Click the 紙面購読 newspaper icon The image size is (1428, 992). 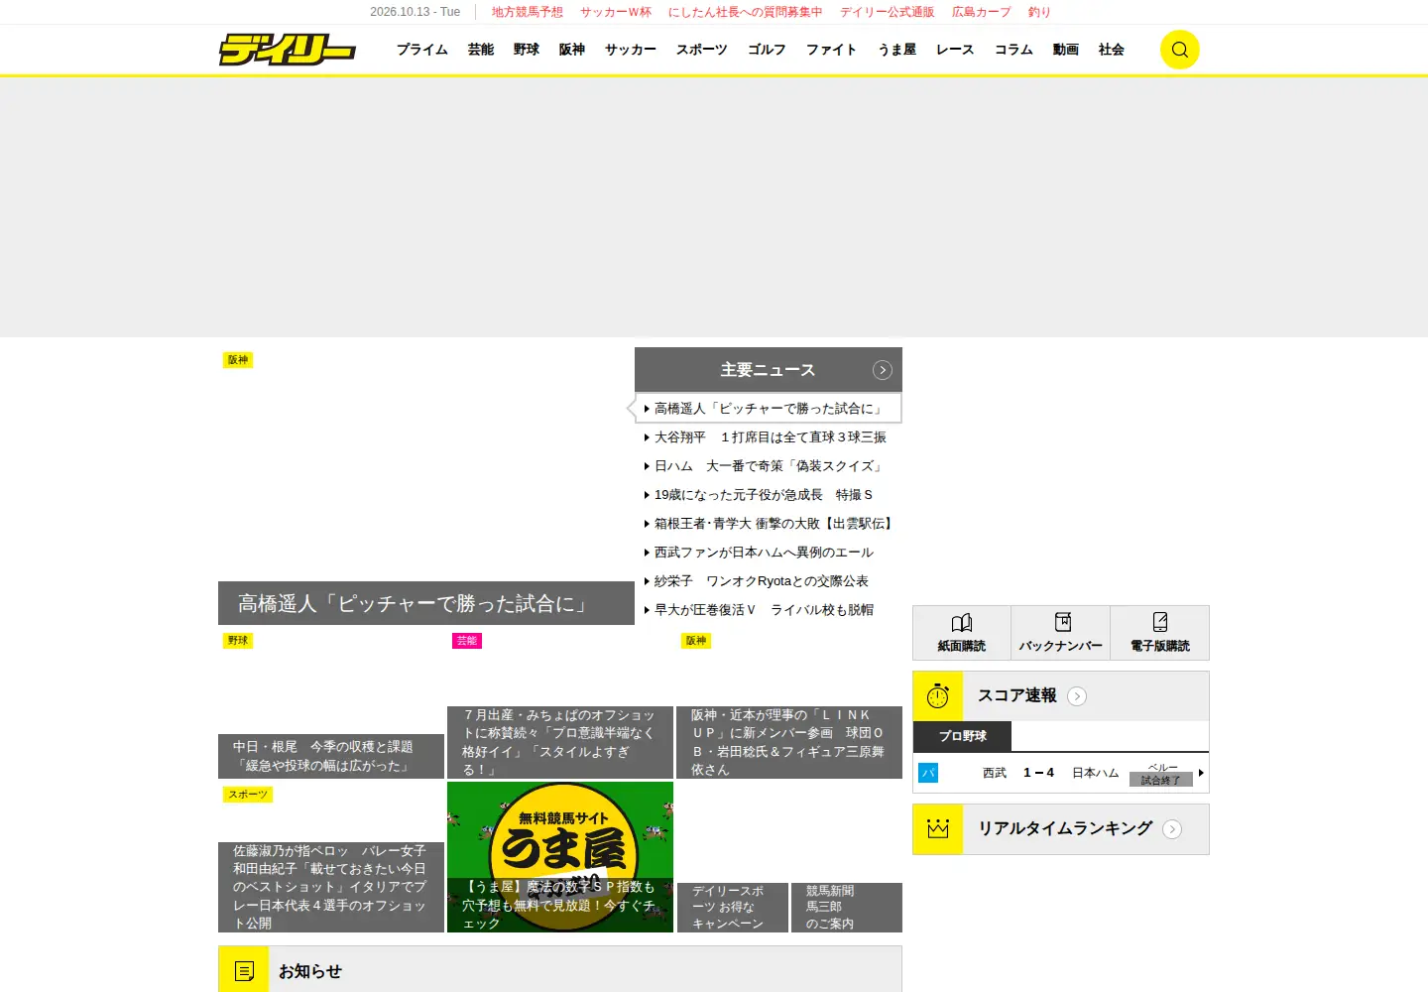point(962,623)
